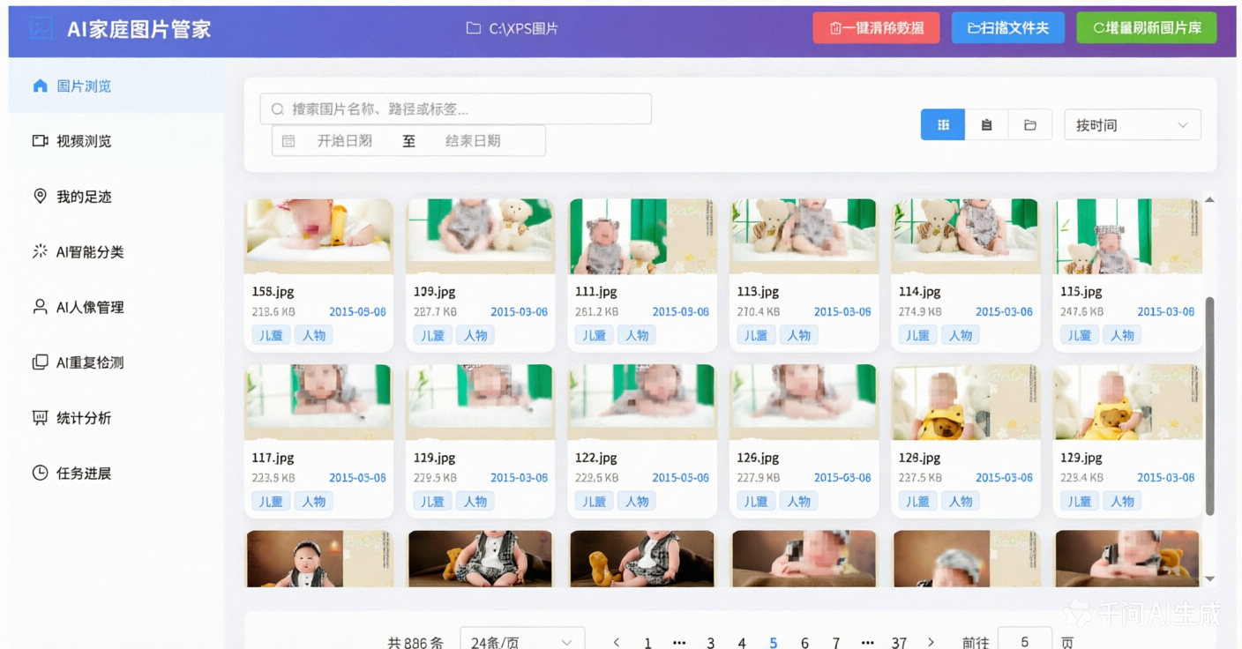Open thumbnail of 122.jpg
The height and width of the screenshot is (649, 1242).
click(643, 402)
